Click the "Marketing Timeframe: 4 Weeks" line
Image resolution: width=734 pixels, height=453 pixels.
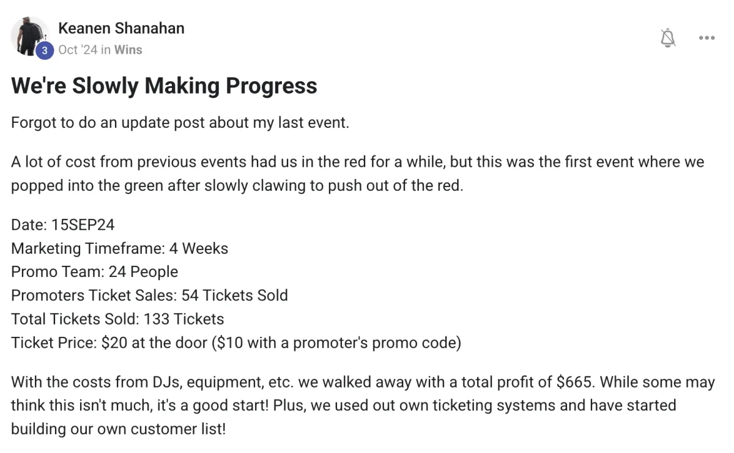point(119,248)
